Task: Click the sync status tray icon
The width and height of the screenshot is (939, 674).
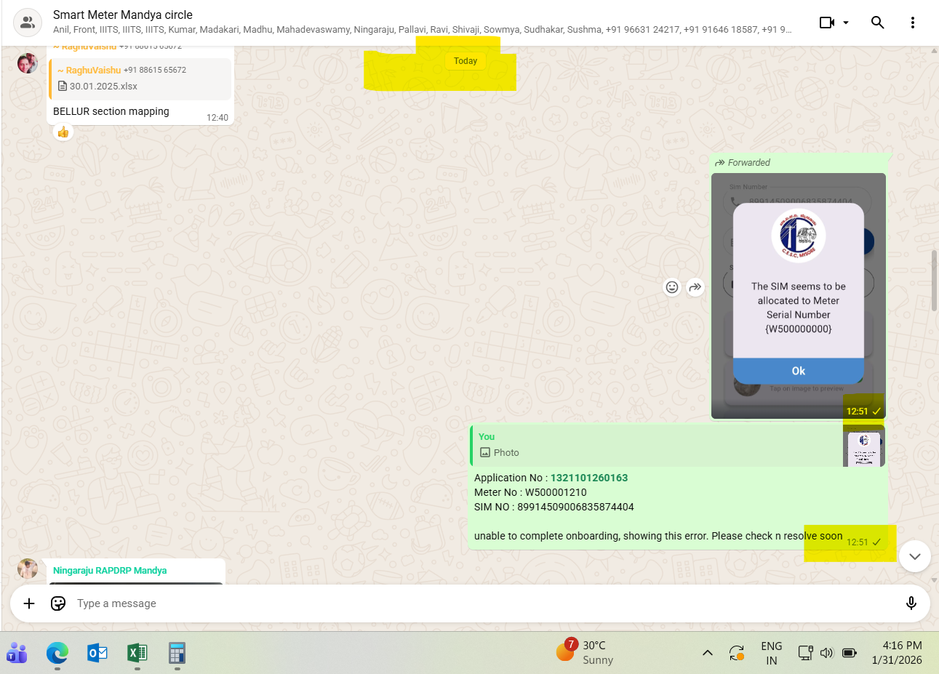Action: (x=737, y=653)
